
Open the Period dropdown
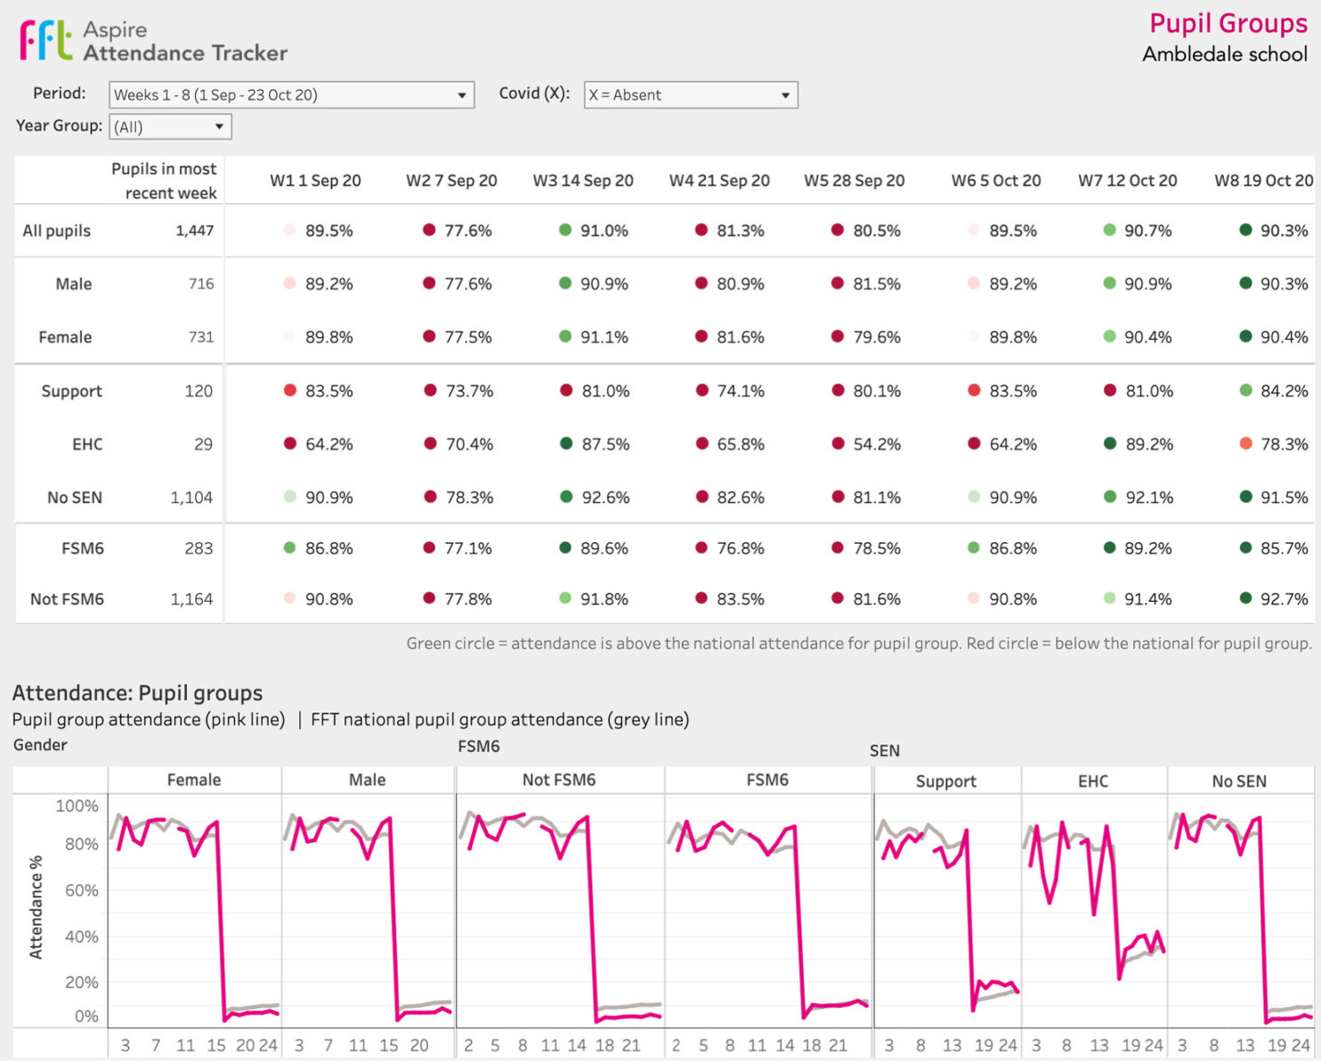point(463,94)
